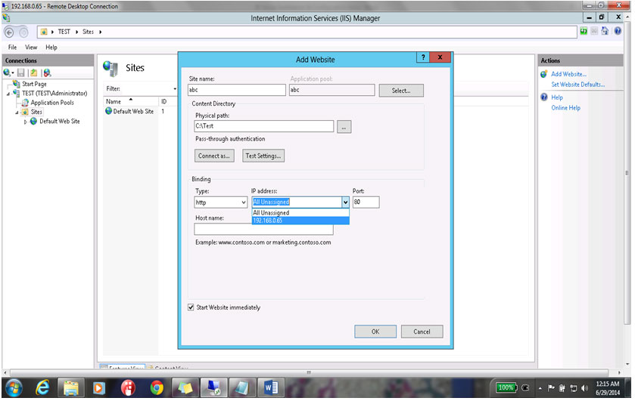Click the Test Settings... button
The image size is (635, 401).
coord(263,156)
